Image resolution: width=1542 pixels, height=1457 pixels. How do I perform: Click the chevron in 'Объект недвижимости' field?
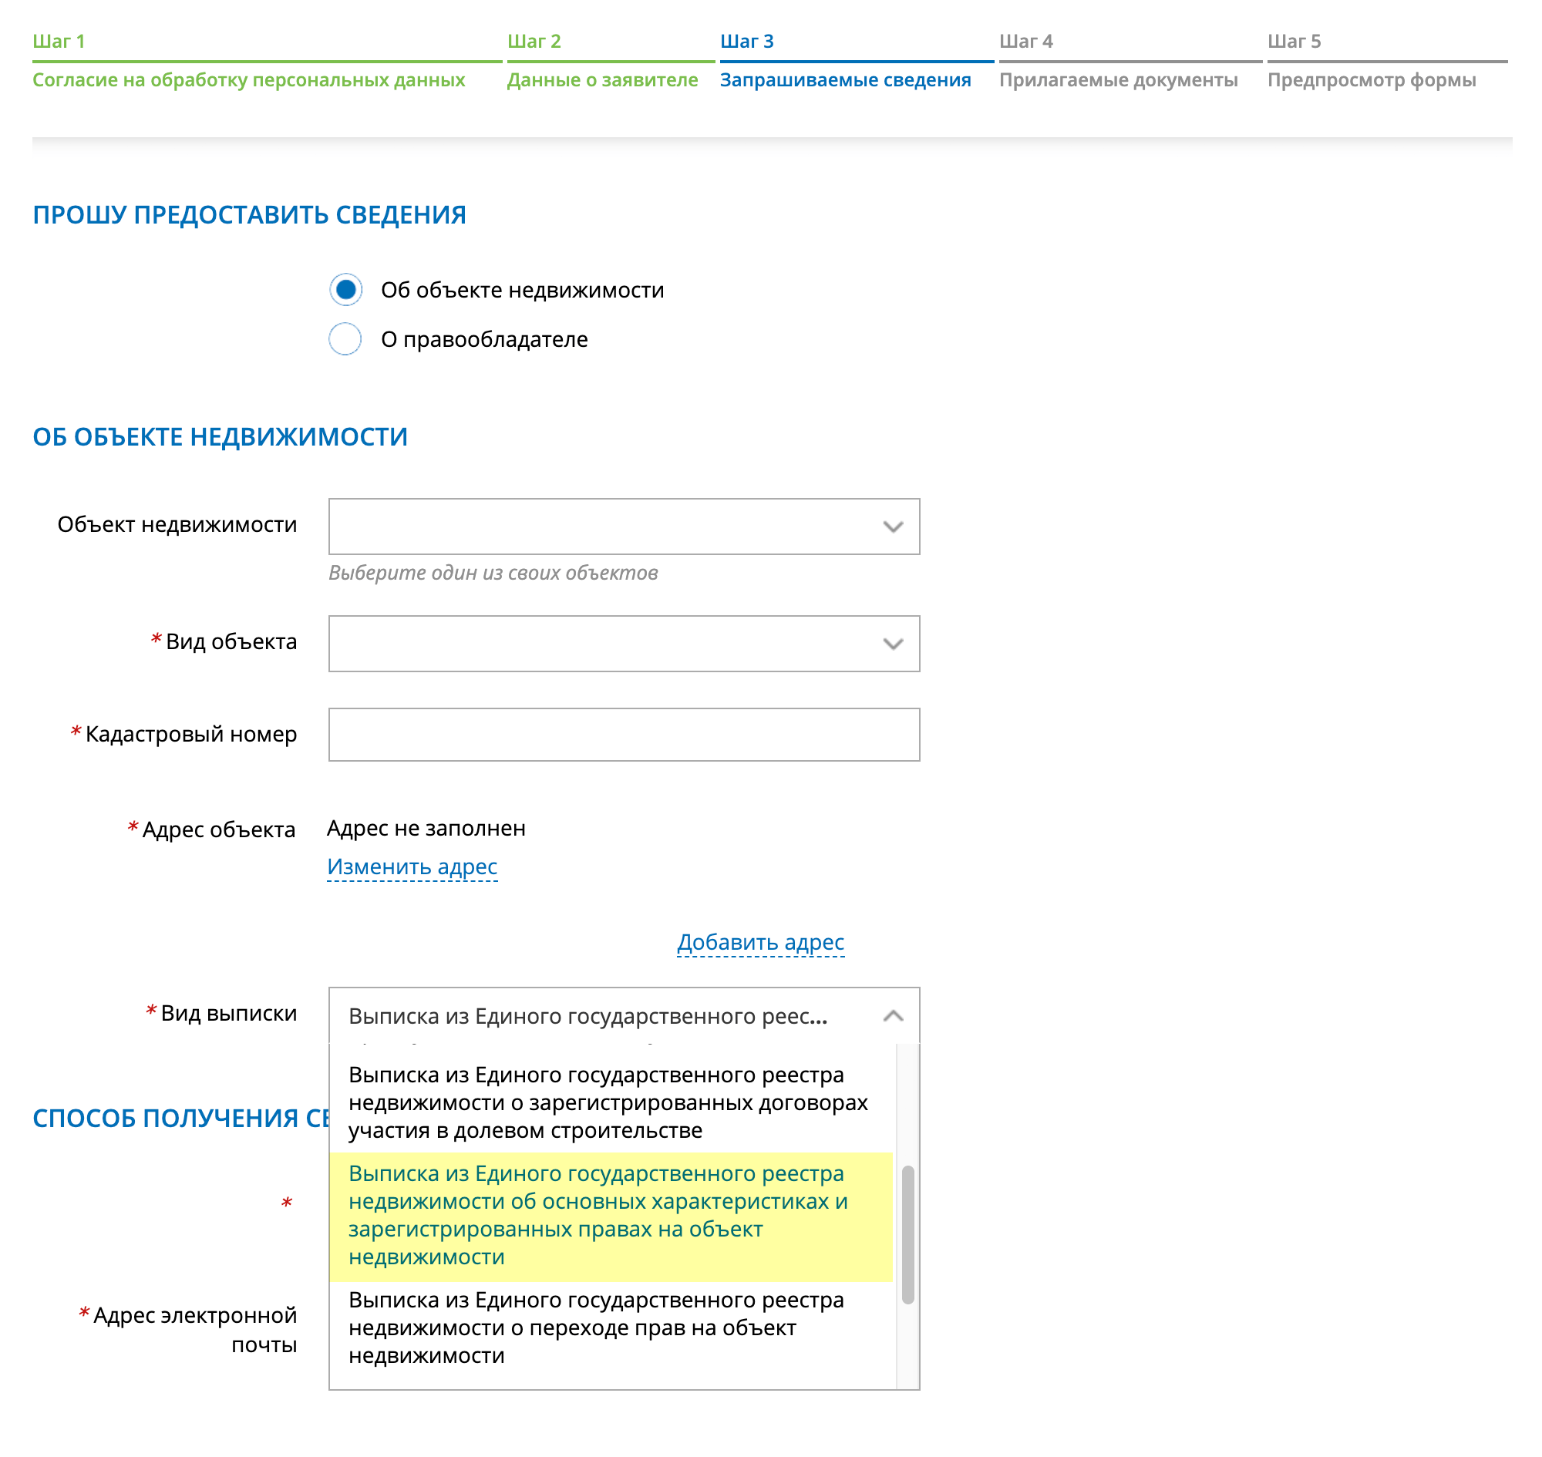[x=893, y=527]
